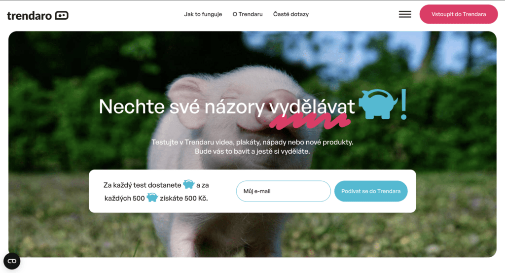This screenshot has height=273, width=505.
Task: Click the large blue piggy bank icon
Action: tap(378, 104)
